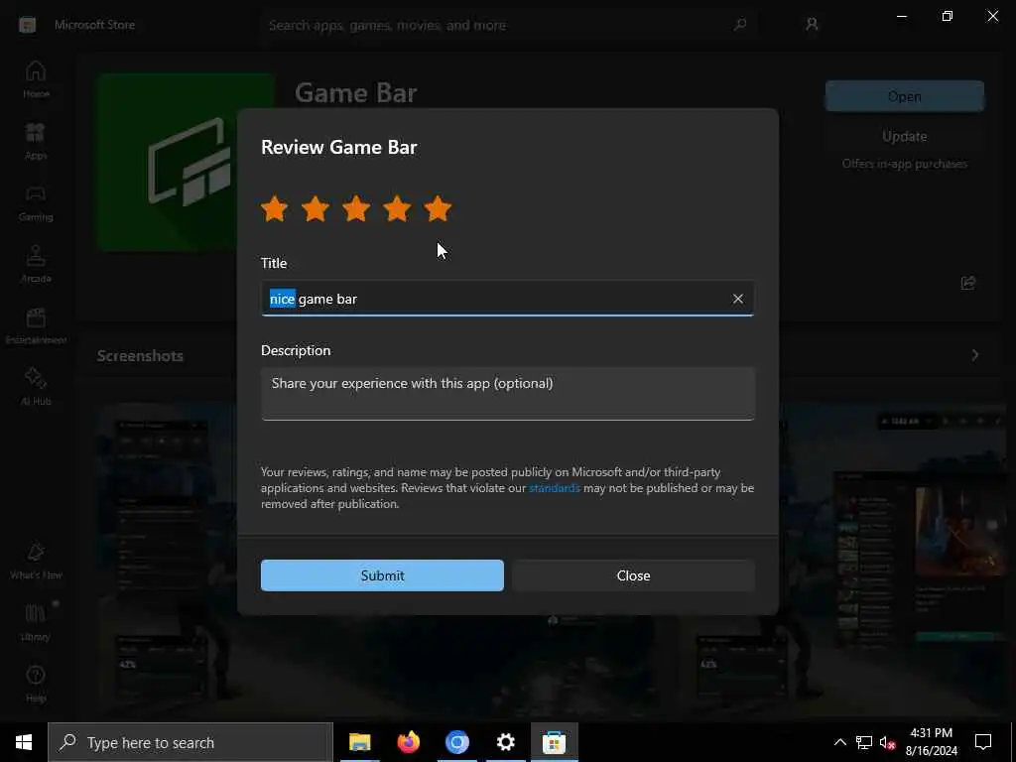Open Library in sidebar
The image size is (1016, 762).
pos(36,623)
